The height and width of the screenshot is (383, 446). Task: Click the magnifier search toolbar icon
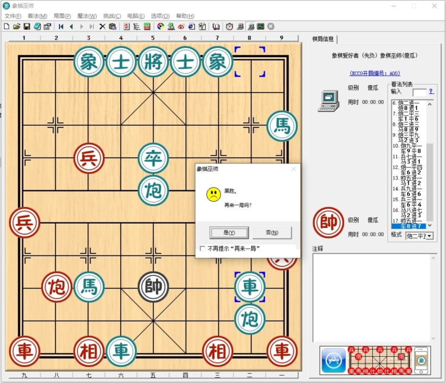coord(171,26)
